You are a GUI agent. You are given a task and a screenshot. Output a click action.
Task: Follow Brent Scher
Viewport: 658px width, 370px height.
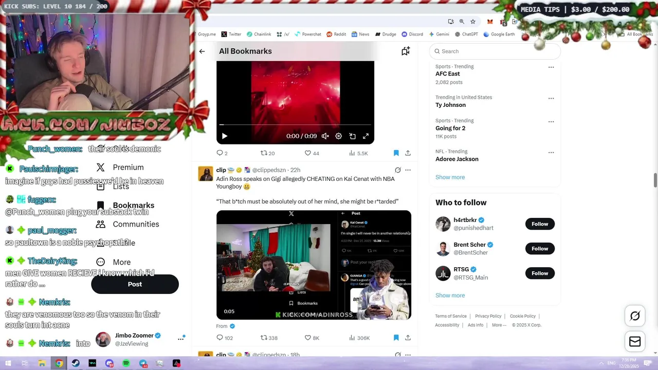540,249
